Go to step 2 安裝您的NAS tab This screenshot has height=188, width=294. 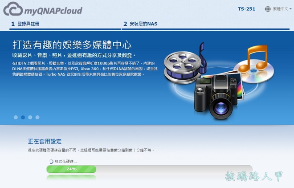click(140, 24)
